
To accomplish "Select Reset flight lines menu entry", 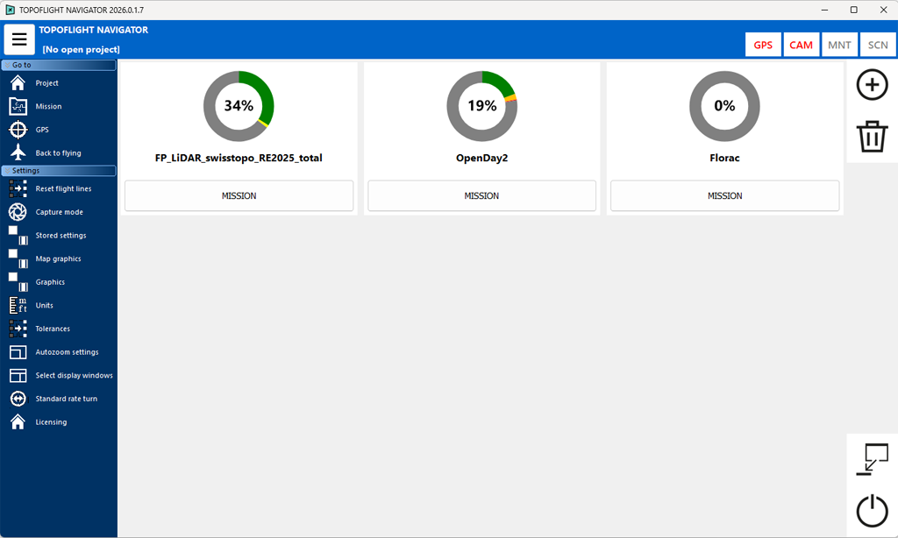I will coord(63,188).
